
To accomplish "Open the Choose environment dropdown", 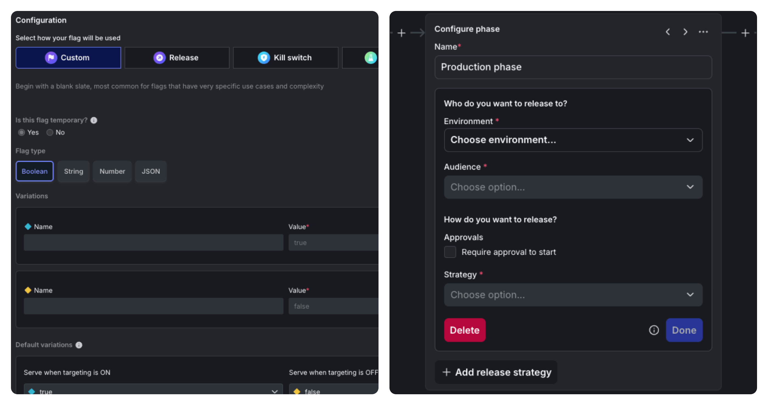I will [573, 140].
